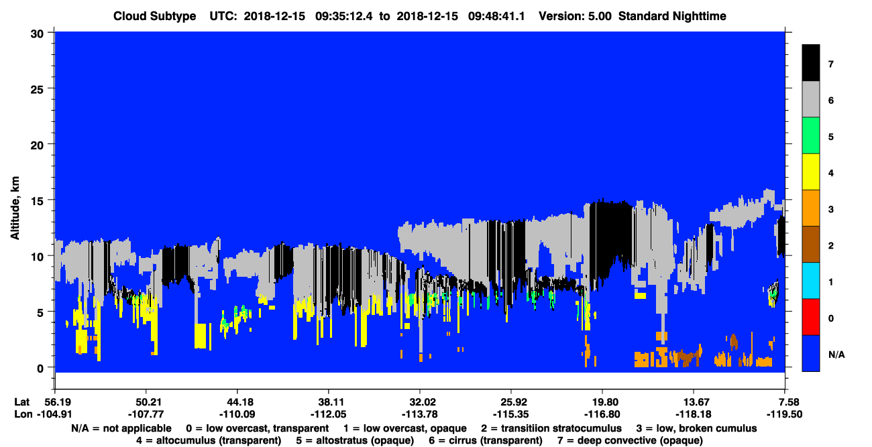Click the blue N/A legend swatch
The width and height of the screenshot is (872, 447).
coord(811,353)
